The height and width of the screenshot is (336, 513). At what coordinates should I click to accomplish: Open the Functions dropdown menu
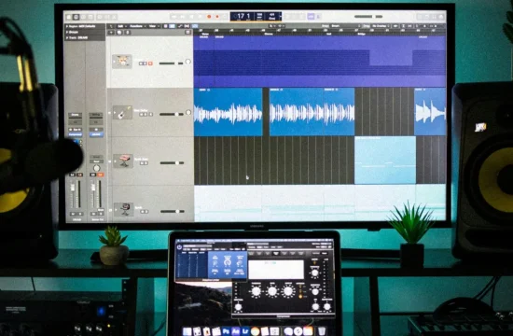coord(136,26)
